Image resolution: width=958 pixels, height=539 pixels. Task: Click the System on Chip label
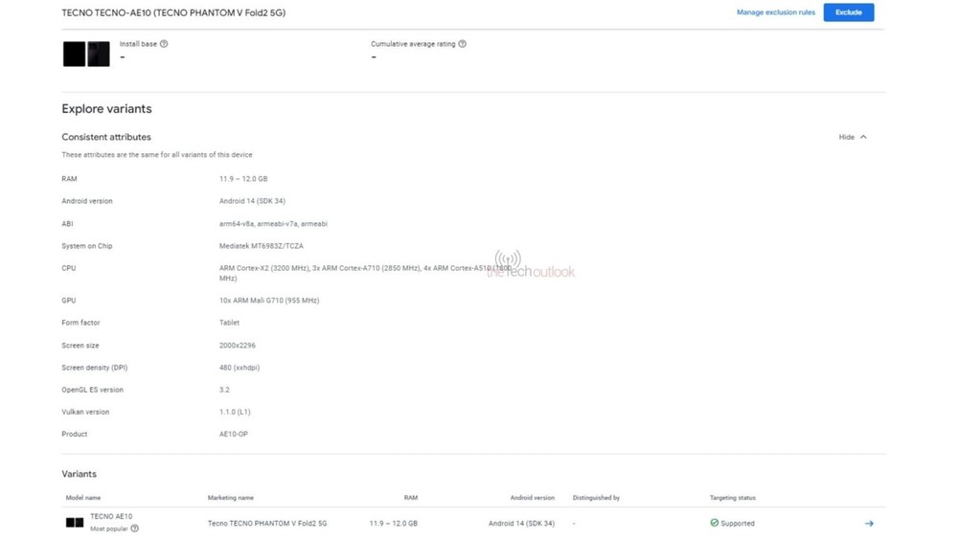click(x=87, y=246)
